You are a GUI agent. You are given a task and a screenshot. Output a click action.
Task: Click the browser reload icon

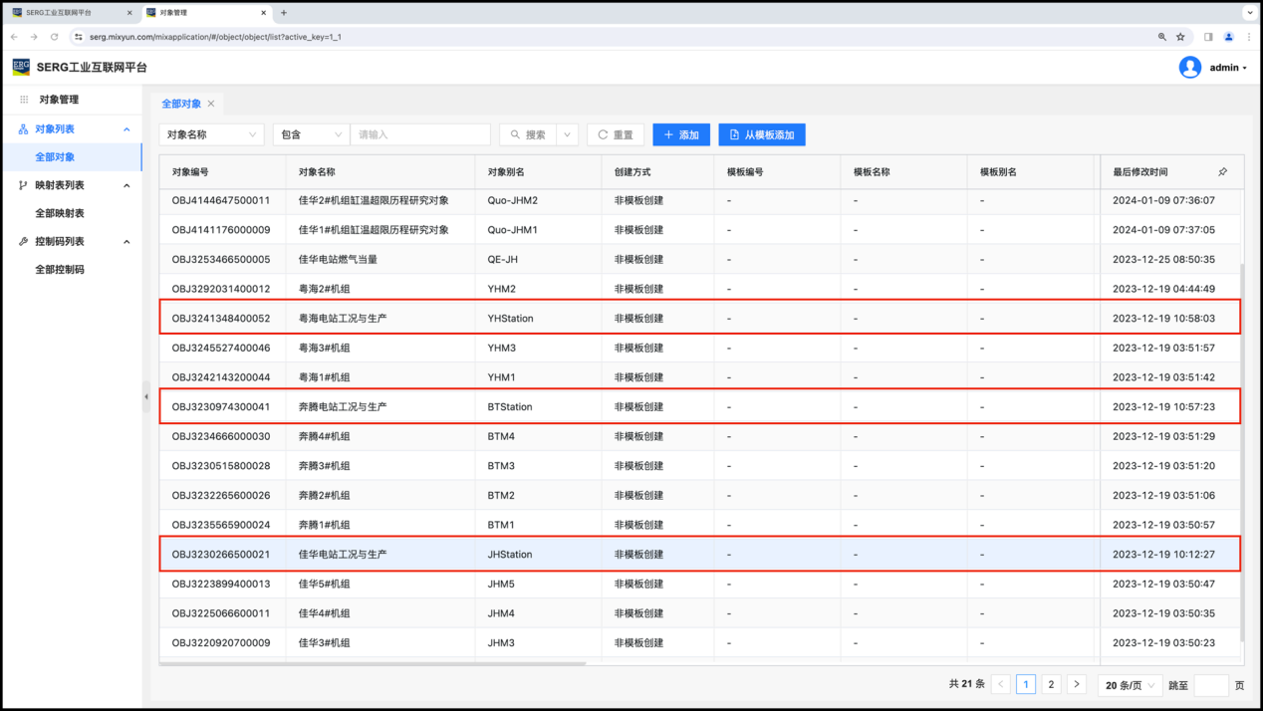[x=54, y=37]
